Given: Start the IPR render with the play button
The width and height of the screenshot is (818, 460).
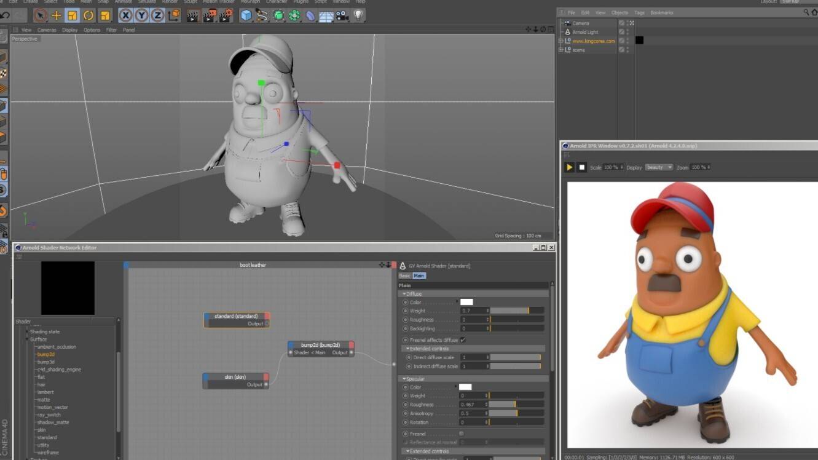Looking at the screenshot, I should (x=569, y=167).
